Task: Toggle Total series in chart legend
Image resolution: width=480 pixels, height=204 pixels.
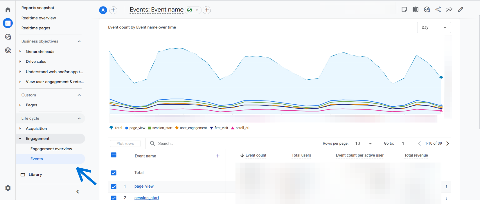Action: (116, 128)
